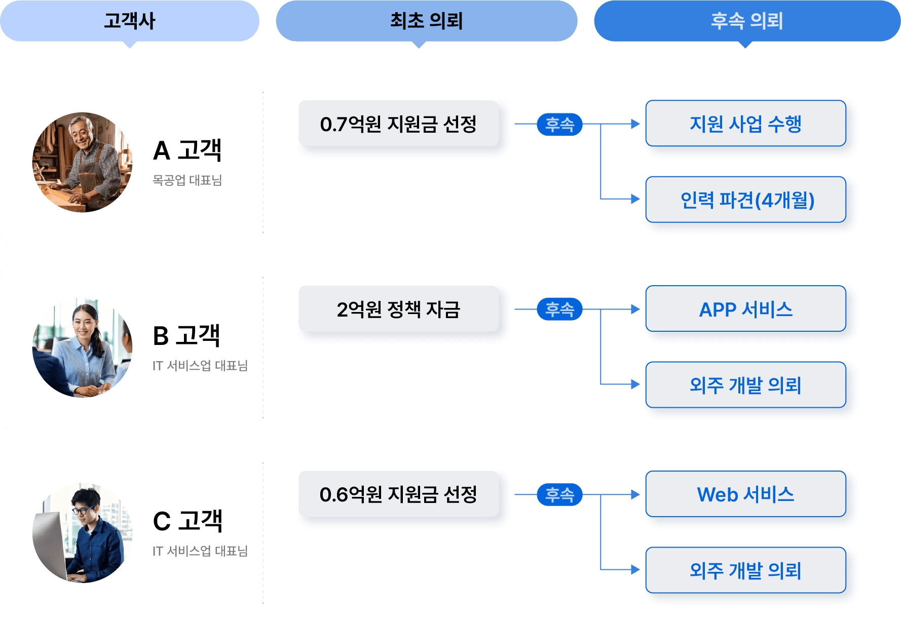Open the APP 서비스 box
901x621 pixels.
[746, 309]
